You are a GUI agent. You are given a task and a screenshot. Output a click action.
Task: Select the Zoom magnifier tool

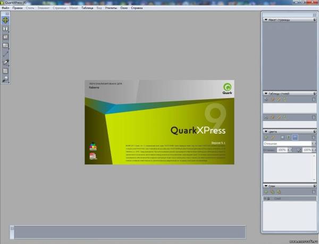coord(5,79)
